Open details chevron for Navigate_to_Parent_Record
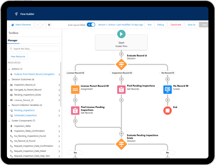The height and width of the screenshot is (165, 215). [59, 90]
